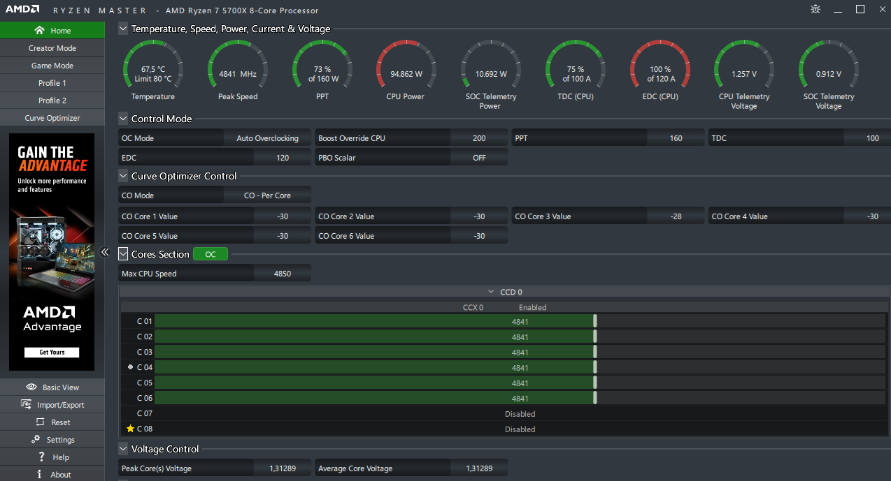Click the Help question mark icon

tap(41, 457)
